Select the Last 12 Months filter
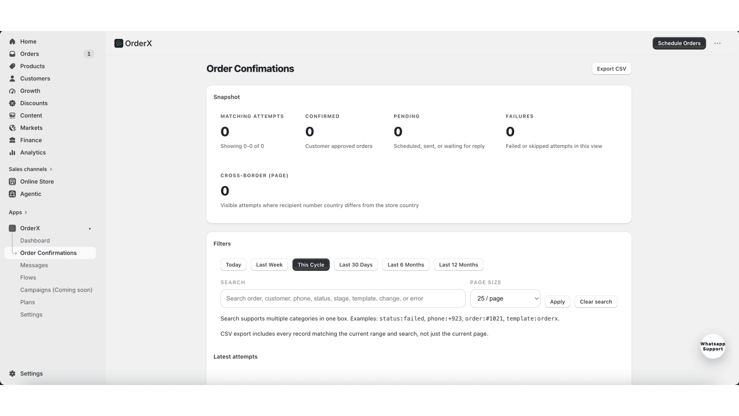The height and width of the screenshot is (416, 739). [x=459, y=265]
